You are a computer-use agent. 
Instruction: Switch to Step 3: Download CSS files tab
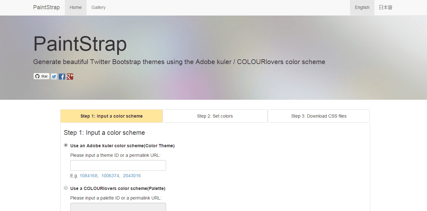[319, 116]
